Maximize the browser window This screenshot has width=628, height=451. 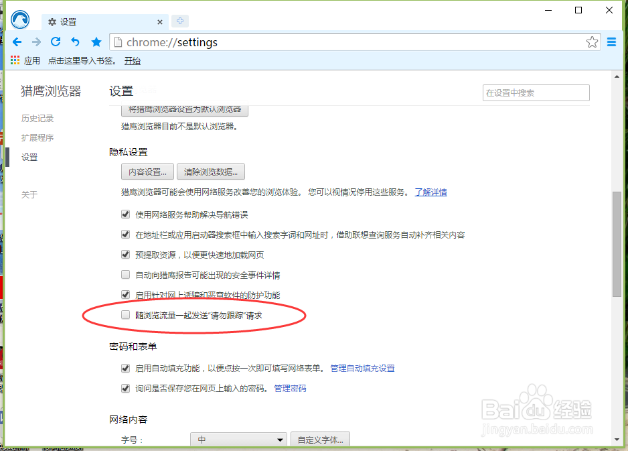click(x=578, y=10)
